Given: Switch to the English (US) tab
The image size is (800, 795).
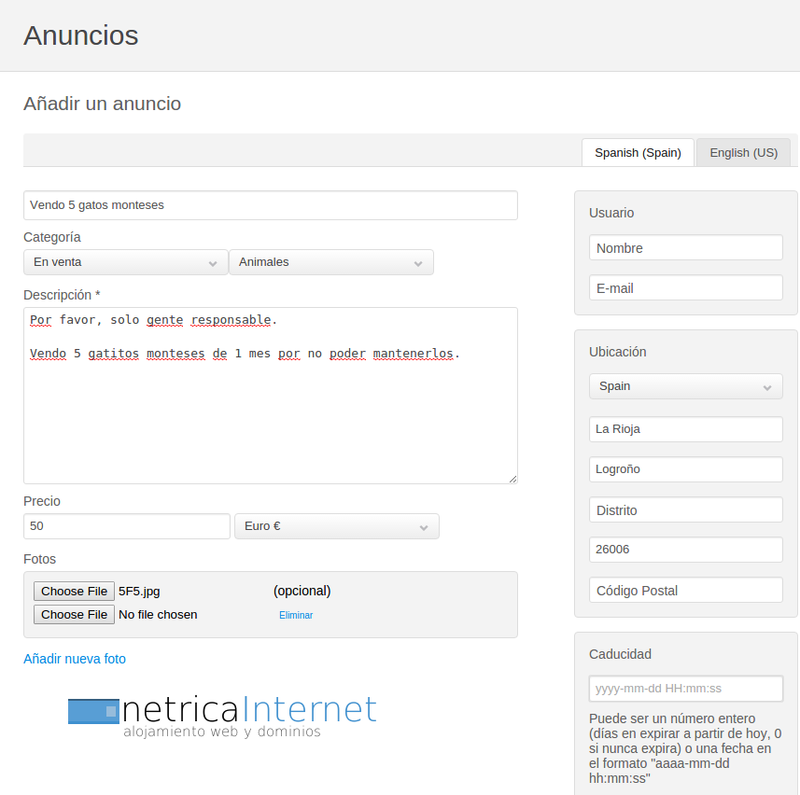Looking at the screenshot, I should click(743, 152).
